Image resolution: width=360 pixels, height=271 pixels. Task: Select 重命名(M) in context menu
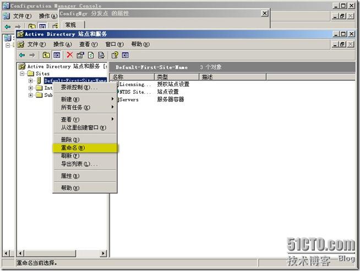[x=85, y=148]
